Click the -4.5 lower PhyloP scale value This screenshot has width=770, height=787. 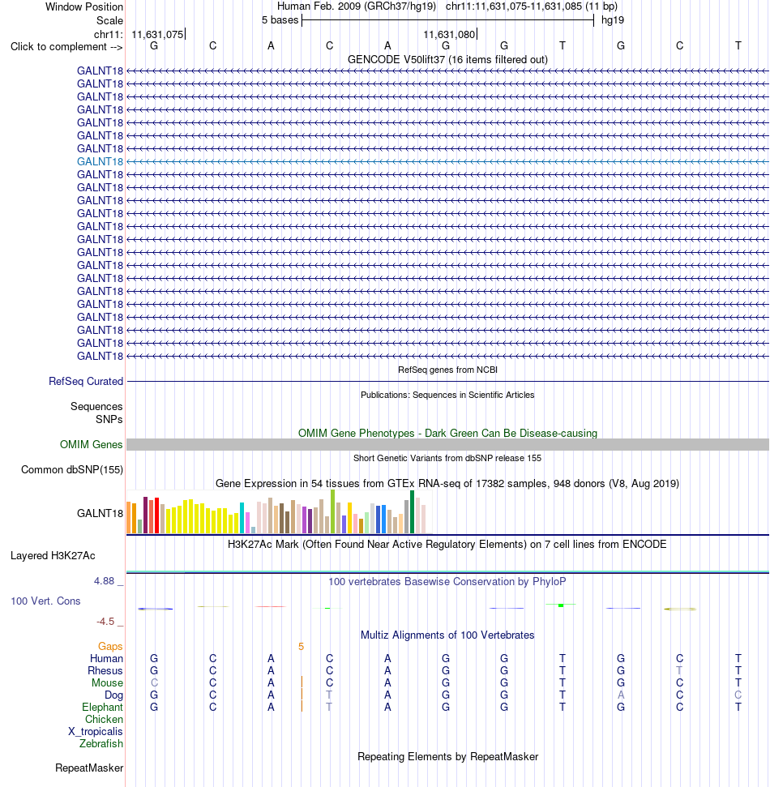[105, 622]
